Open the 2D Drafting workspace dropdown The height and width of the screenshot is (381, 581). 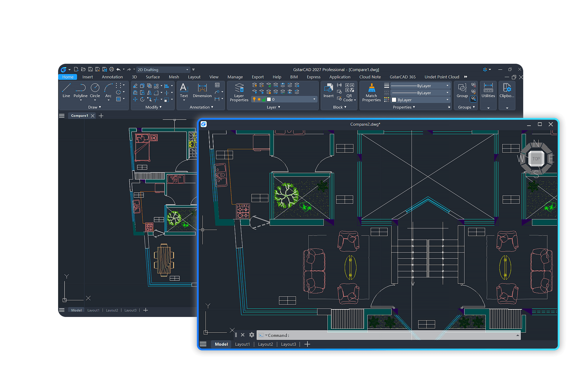pyautogui.click(x=163, y=69)
